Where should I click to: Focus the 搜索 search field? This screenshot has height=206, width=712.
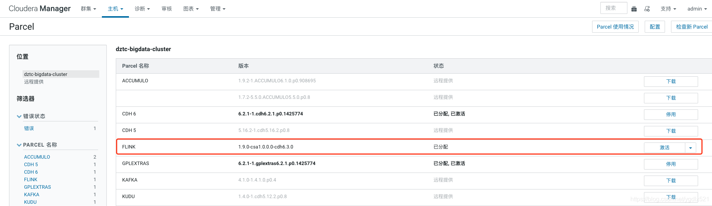tap(614, 8)
